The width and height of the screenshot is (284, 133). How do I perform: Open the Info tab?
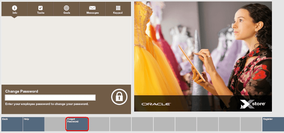pyautogui.click(x=15, y=9)
